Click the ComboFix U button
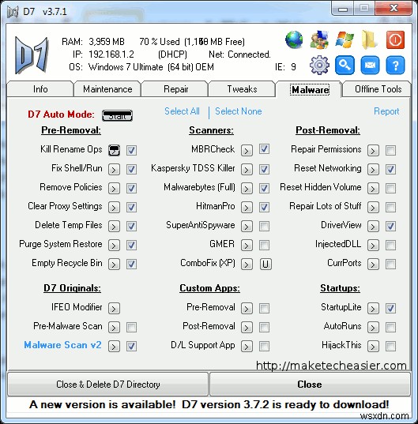Screen dimensions: 418x424 point(265,265)
